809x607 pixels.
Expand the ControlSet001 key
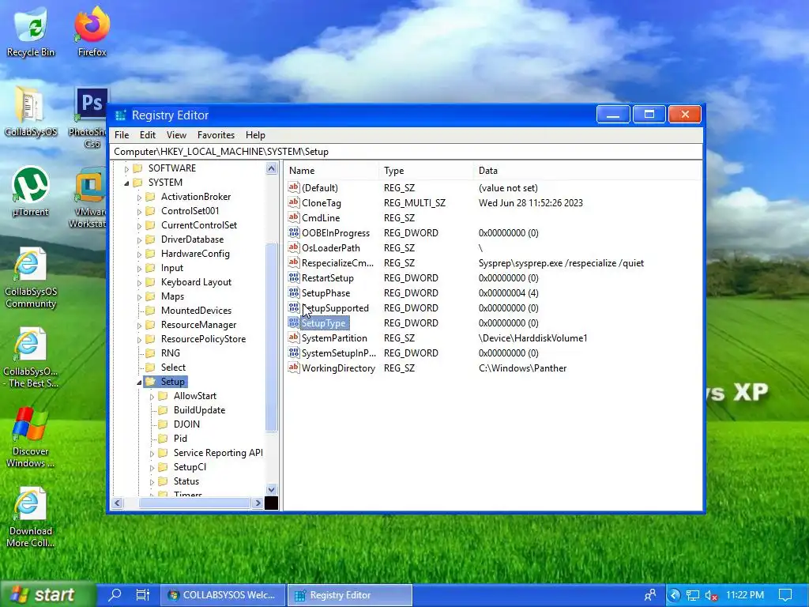pyautogui.click(x=139, y=212)
